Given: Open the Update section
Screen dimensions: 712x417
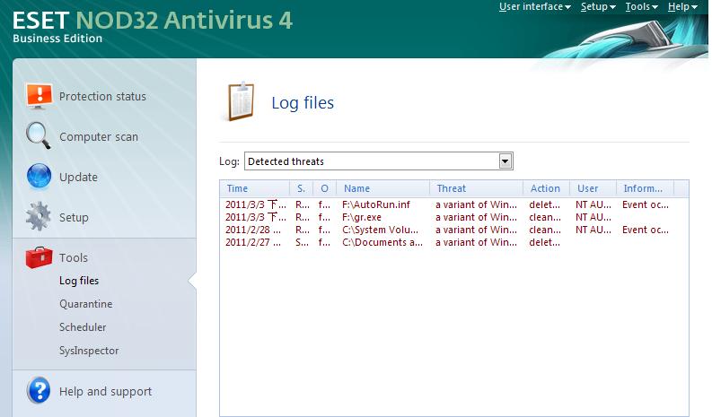Looking at the screenshot, I should click(x=78, y=177).
